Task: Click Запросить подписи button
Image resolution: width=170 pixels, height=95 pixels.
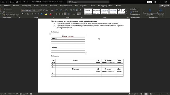Action: 161,12
